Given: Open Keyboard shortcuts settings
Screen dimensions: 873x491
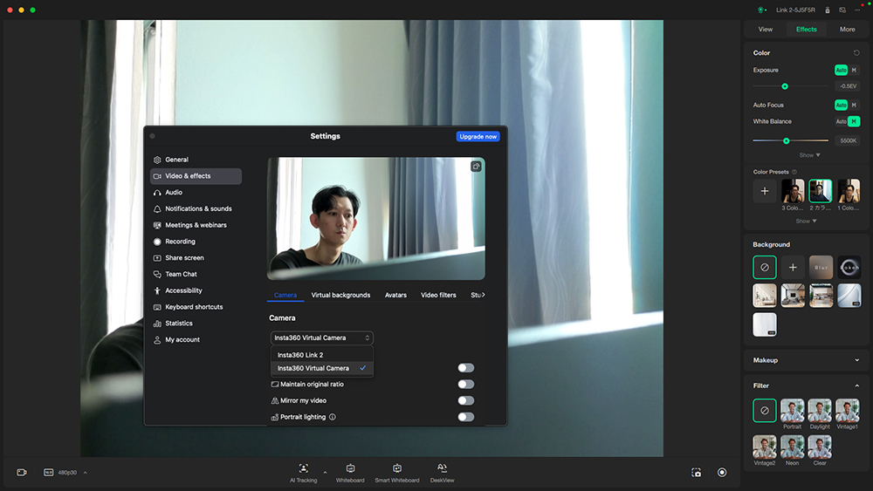Looking at the screenshot, I should point(196,307).
